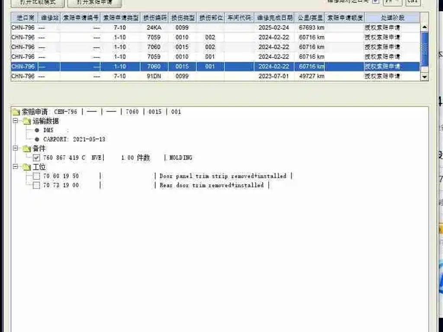Collapse the 运输数据 tree node
Screen dimensions: 443x332
[16, 121]
